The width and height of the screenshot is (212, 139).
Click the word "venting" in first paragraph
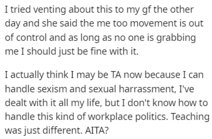[50, 10]
